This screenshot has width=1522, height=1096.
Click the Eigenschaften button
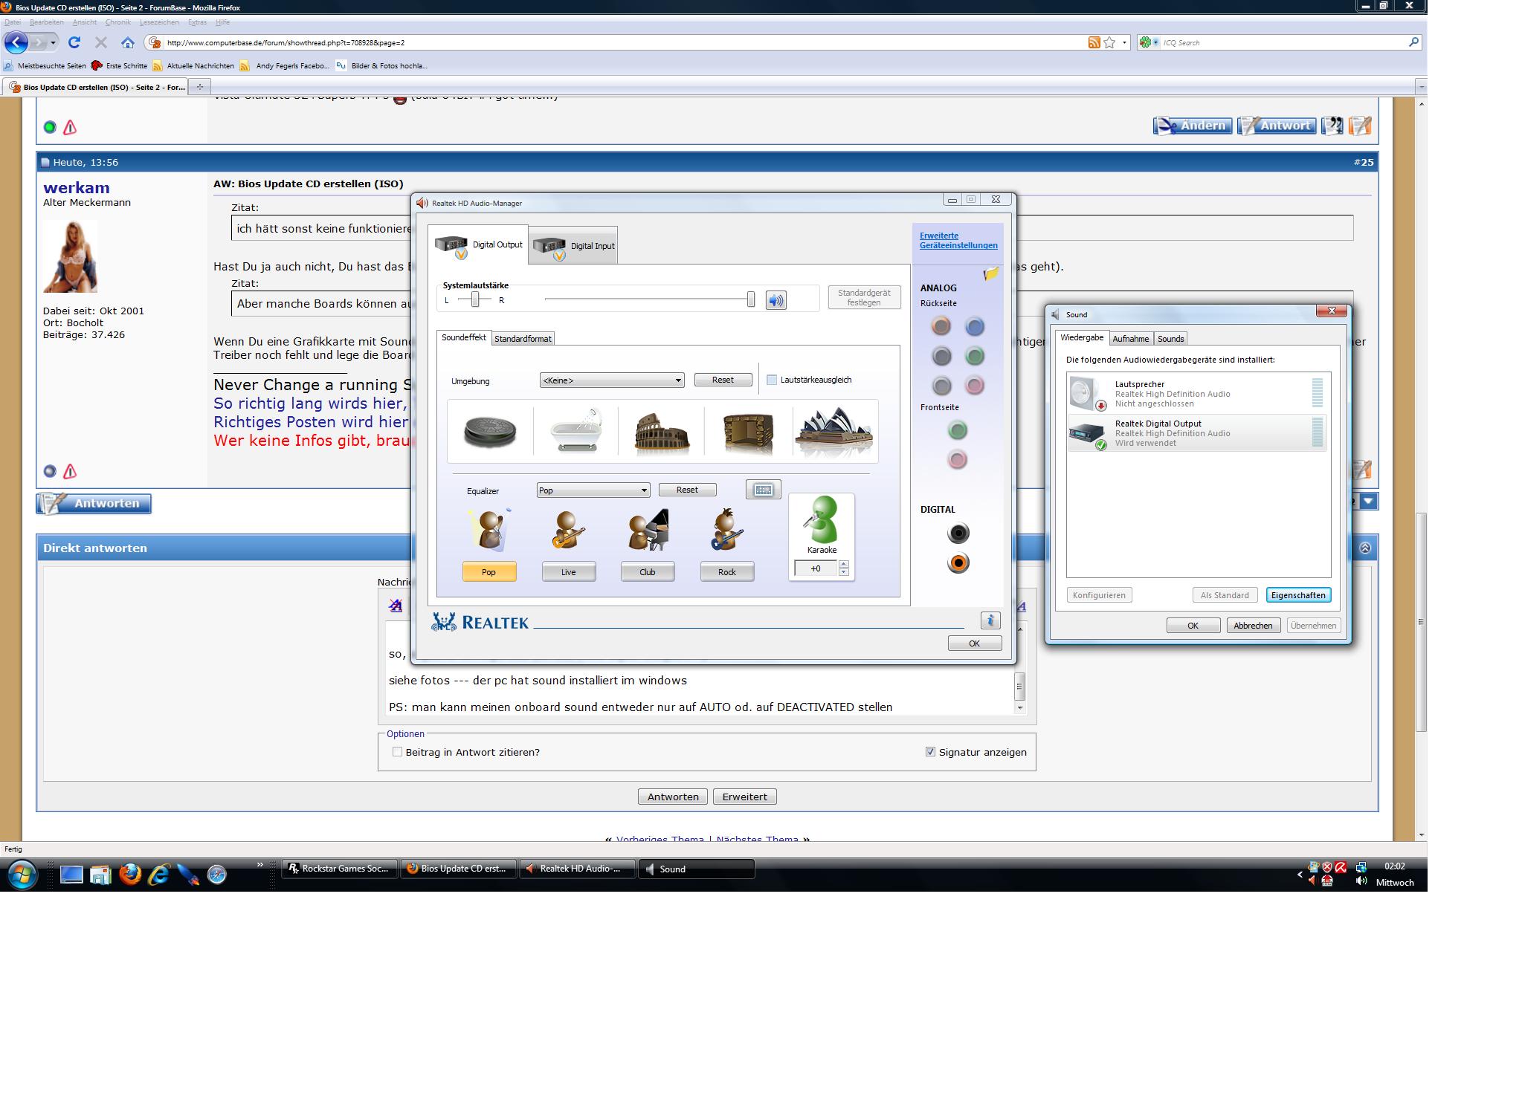pos(1297,595)
